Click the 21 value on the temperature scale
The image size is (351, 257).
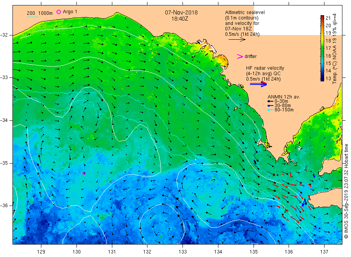[x=328, y=18]
